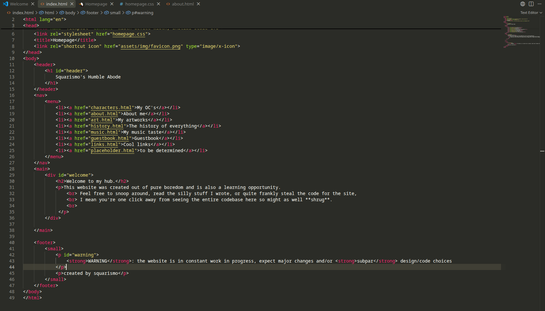Open the characters.html href link
This screenshot has width=545, height=311.
coord(111,108)
